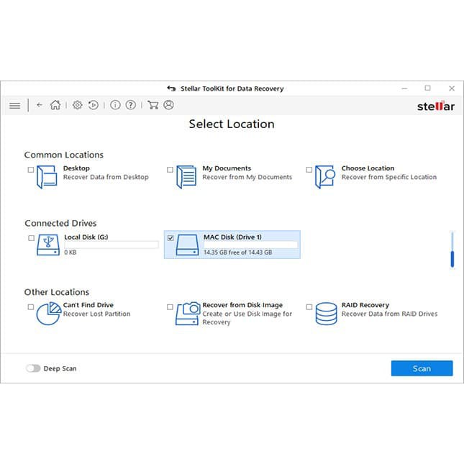Check the Desktop checkbox
464x464 pixels.
point(31,170)
